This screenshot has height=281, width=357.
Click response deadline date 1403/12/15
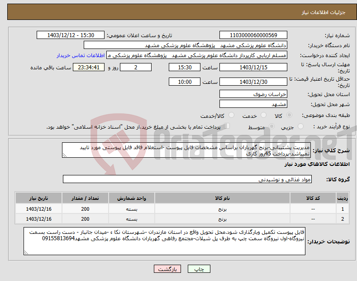click(253, 67)
